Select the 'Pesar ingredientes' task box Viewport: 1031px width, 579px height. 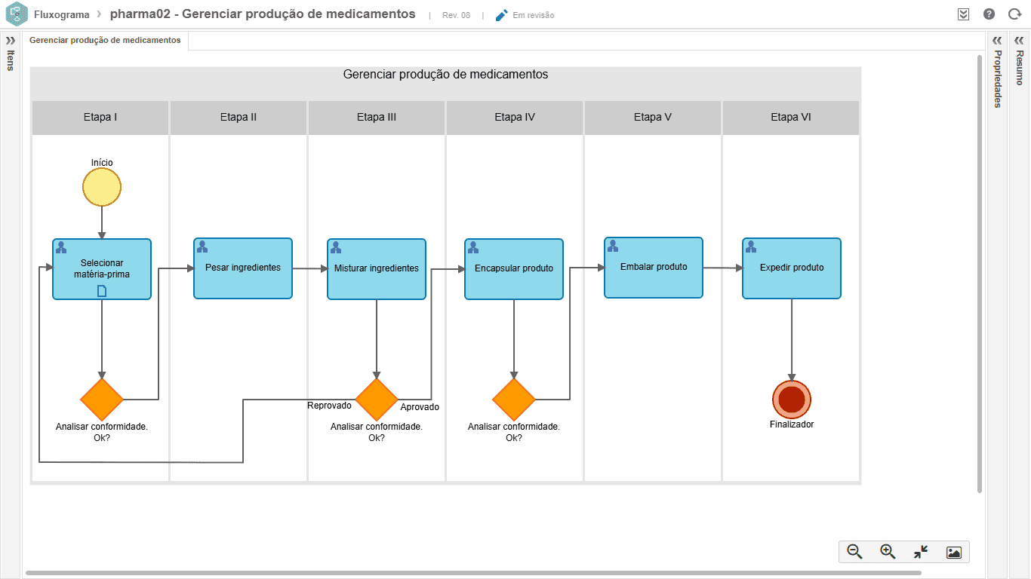(243, 268)
